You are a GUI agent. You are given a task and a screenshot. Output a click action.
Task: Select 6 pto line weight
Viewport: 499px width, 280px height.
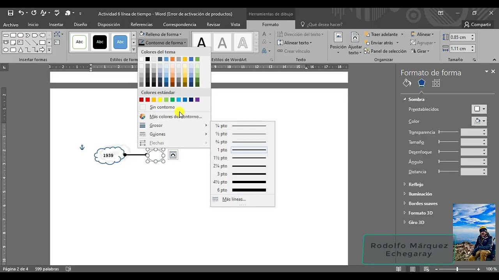[242, 190]
